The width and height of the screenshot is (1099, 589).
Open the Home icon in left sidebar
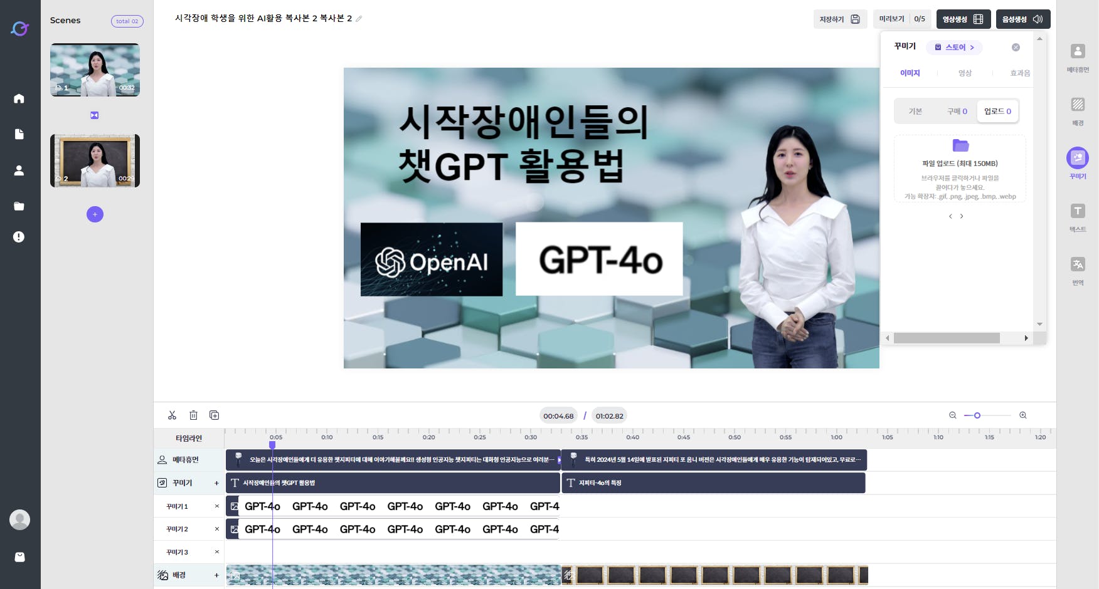coord(19,98)
